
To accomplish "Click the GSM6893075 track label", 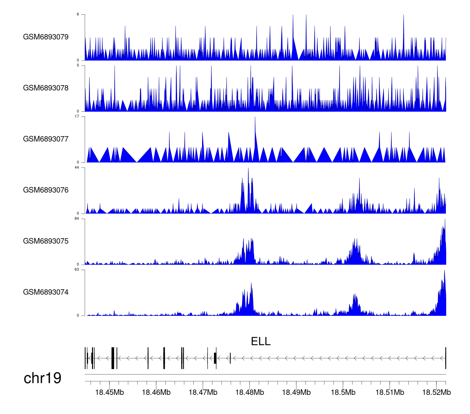I will coord(46,241).
